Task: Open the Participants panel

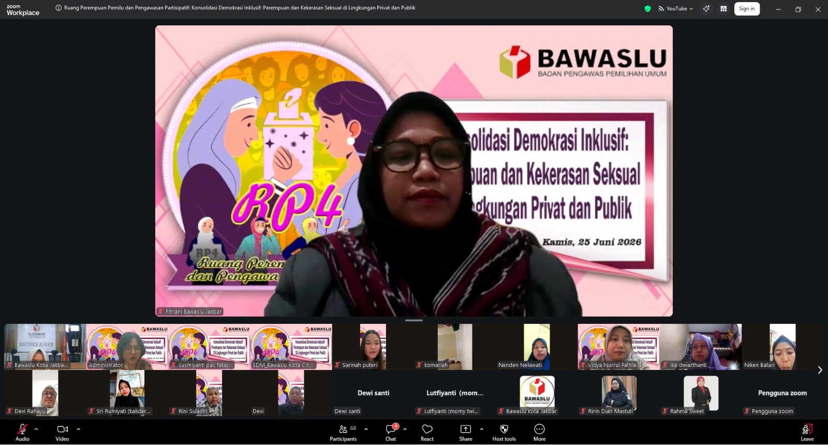Action: click(343, 432)
